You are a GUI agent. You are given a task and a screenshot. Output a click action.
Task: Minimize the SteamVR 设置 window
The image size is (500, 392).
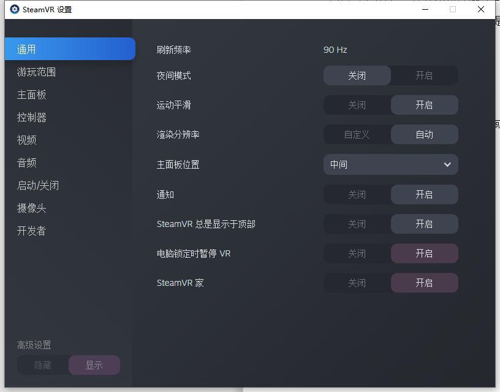(x=425, y=9)
